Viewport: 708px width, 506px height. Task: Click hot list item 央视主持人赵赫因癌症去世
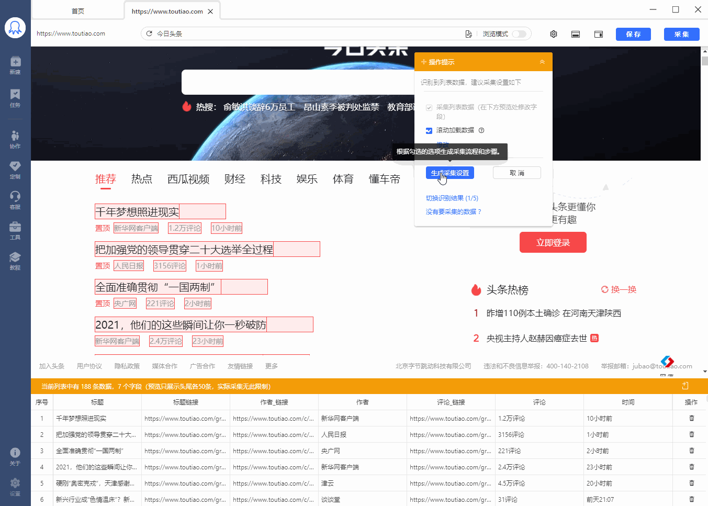[x=537, y=338]
